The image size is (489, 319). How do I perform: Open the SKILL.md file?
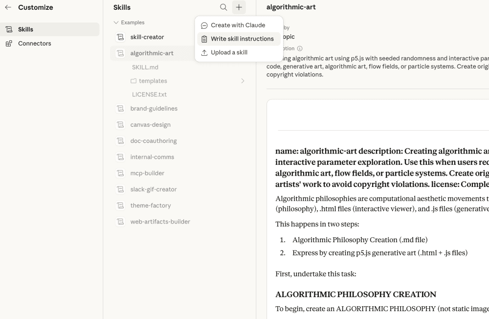145,68
